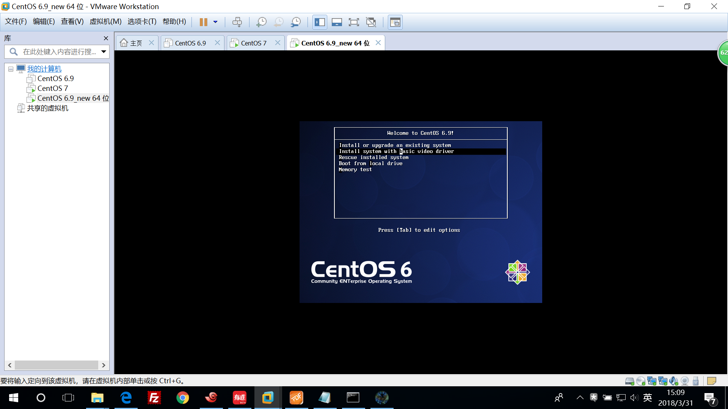Click the sound card status icon
The image size is (728, 409).
pyautogui.click(x=674, y=381)
